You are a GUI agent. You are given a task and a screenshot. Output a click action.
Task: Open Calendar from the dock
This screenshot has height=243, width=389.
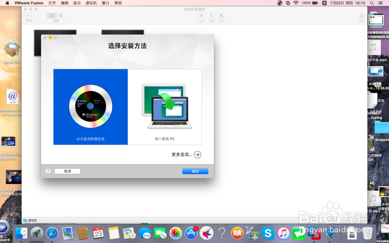click(x=98, y=233)
